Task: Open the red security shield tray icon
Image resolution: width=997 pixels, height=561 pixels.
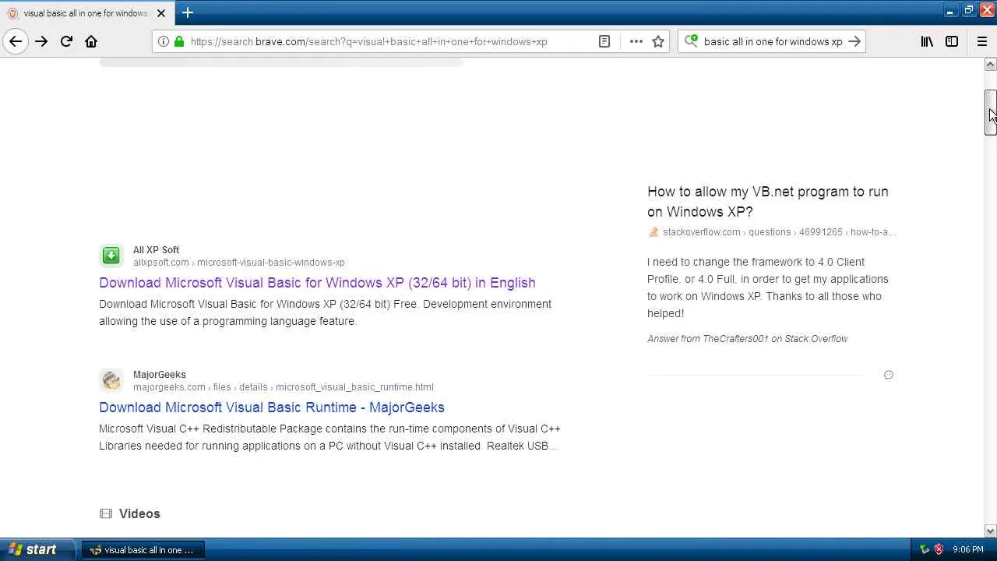Action: click(939, 550)
